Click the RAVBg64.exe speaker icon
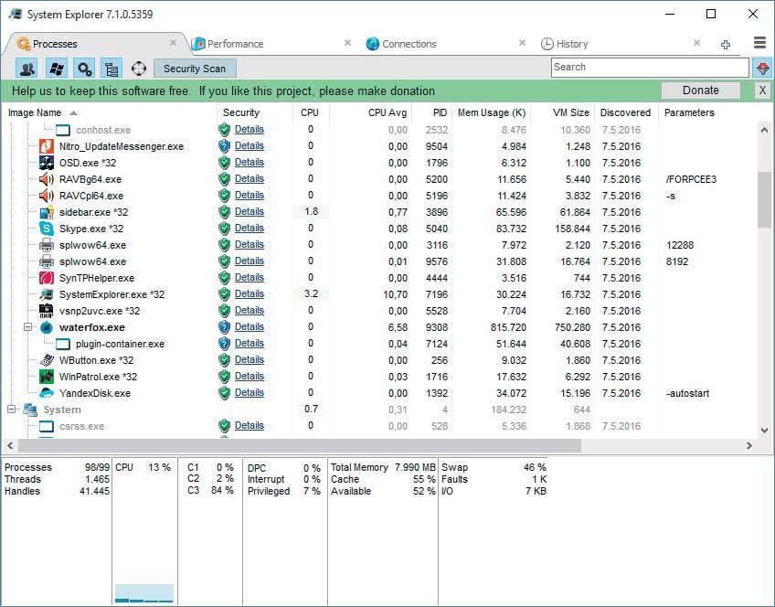Image resolution: width=775 pixels, height=607 pixels. pos(47,179)
